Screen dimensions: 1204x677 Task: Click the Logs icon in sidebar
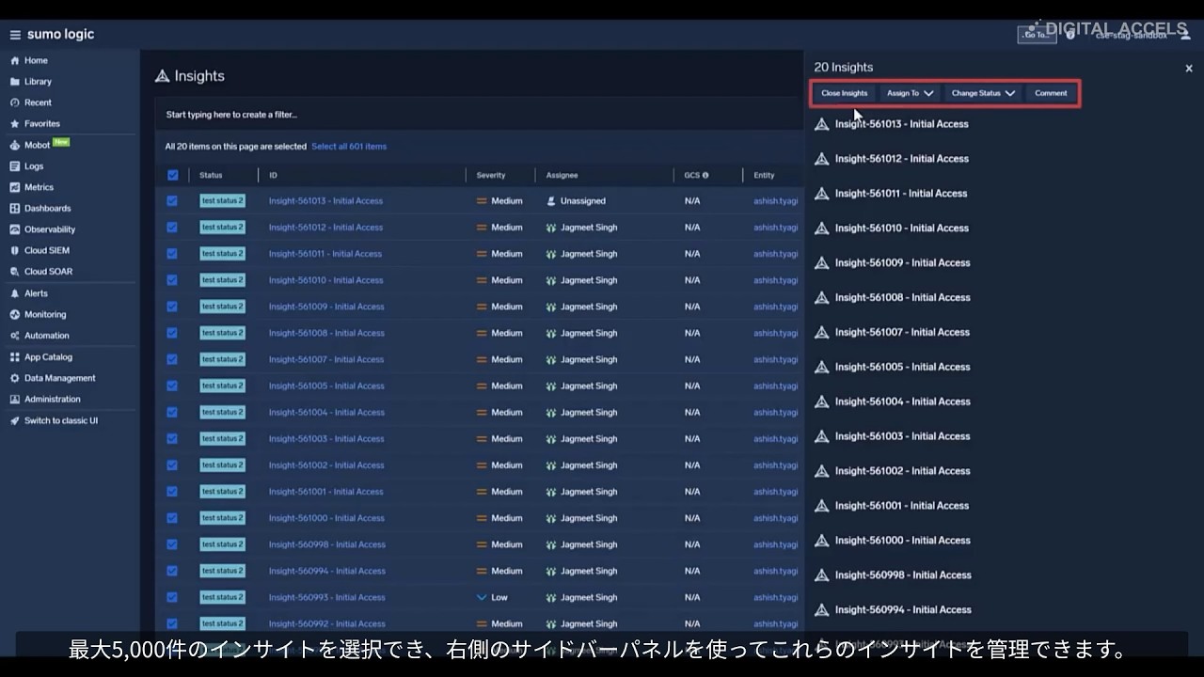pyautogui.click(x=15, y=166)
